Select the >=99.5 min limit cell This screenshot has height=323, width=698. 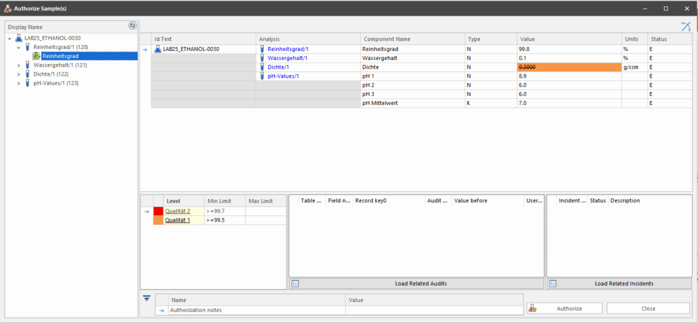224,220
